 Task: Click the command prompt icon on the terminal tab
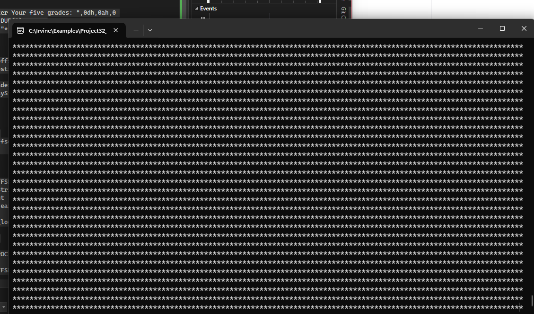coord(20,30)
